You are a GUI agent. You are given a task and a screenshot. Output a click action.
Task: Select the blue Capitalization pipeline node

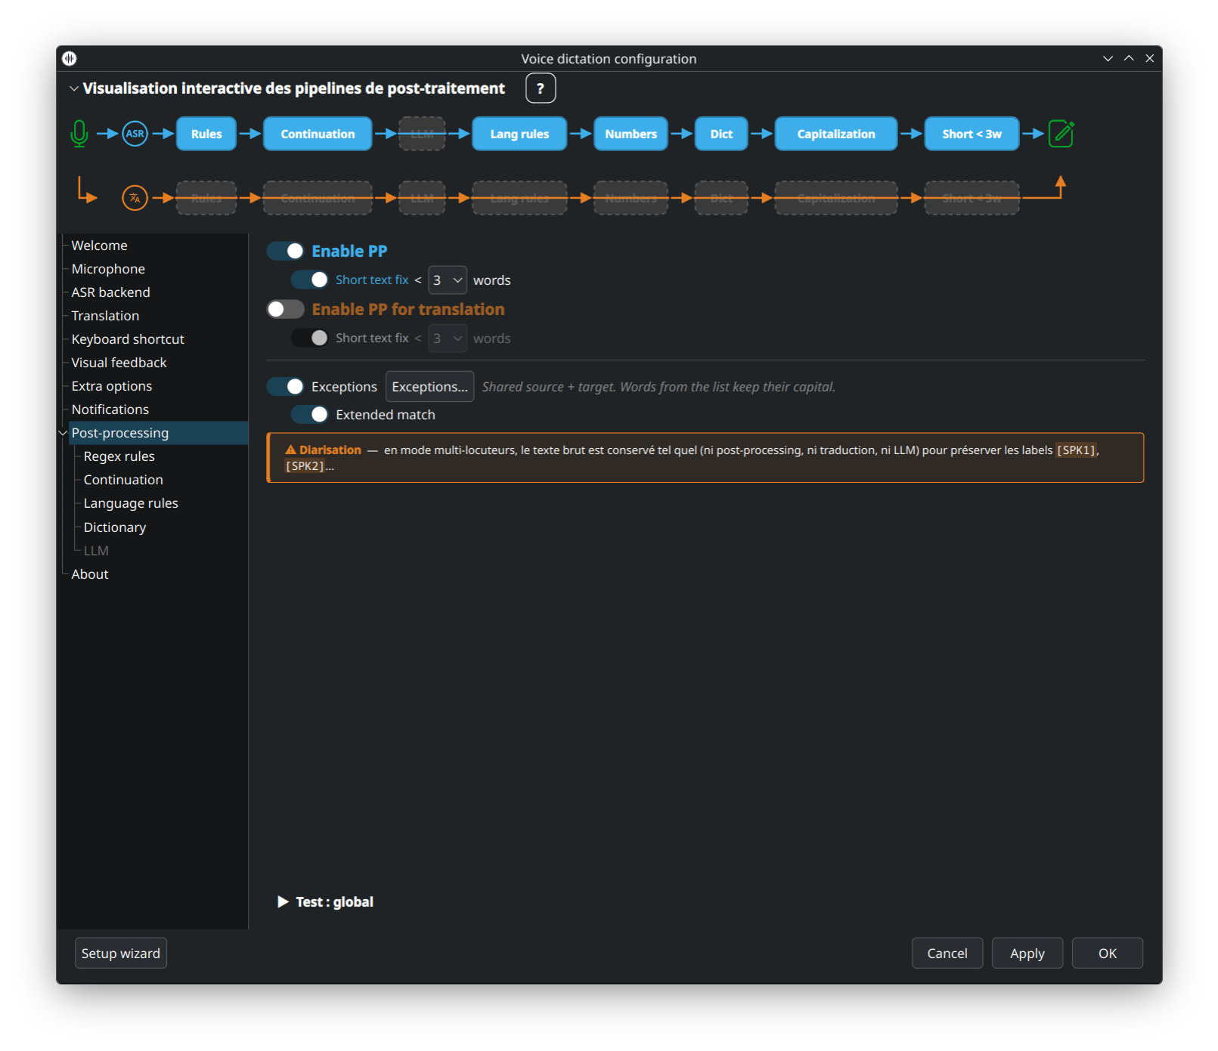(x=836, y=134)
